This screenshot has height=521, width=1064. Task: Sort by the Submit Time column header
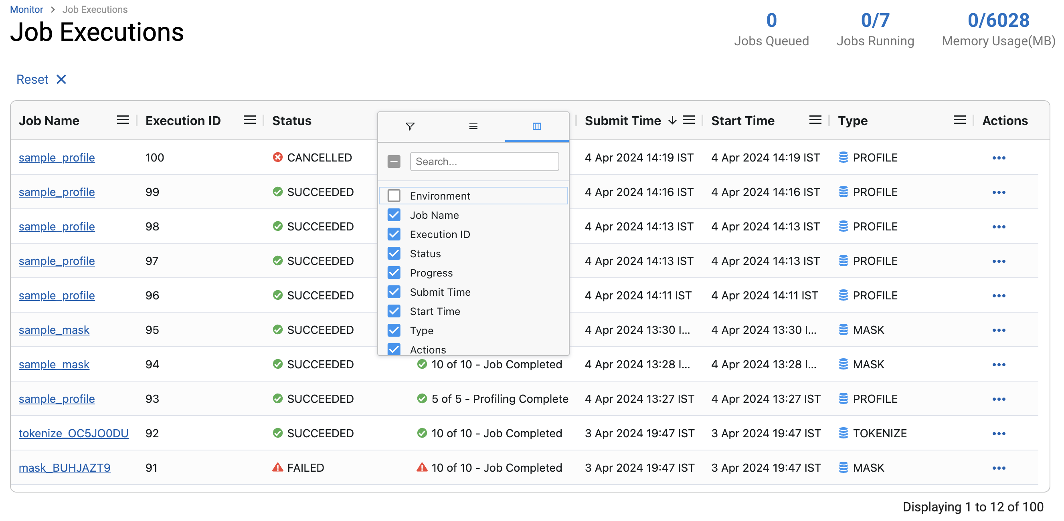(x=623, y=121)
